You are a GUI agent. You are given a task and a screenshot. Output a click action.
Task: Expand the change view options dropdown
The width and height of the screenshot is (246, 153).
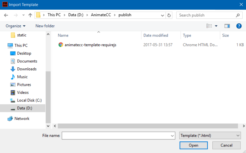coord(216,26)
